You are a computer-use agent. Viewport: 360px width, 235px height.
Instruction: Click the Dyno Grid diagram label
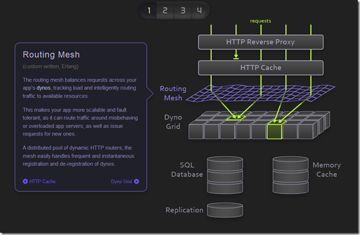pos(173,123)
